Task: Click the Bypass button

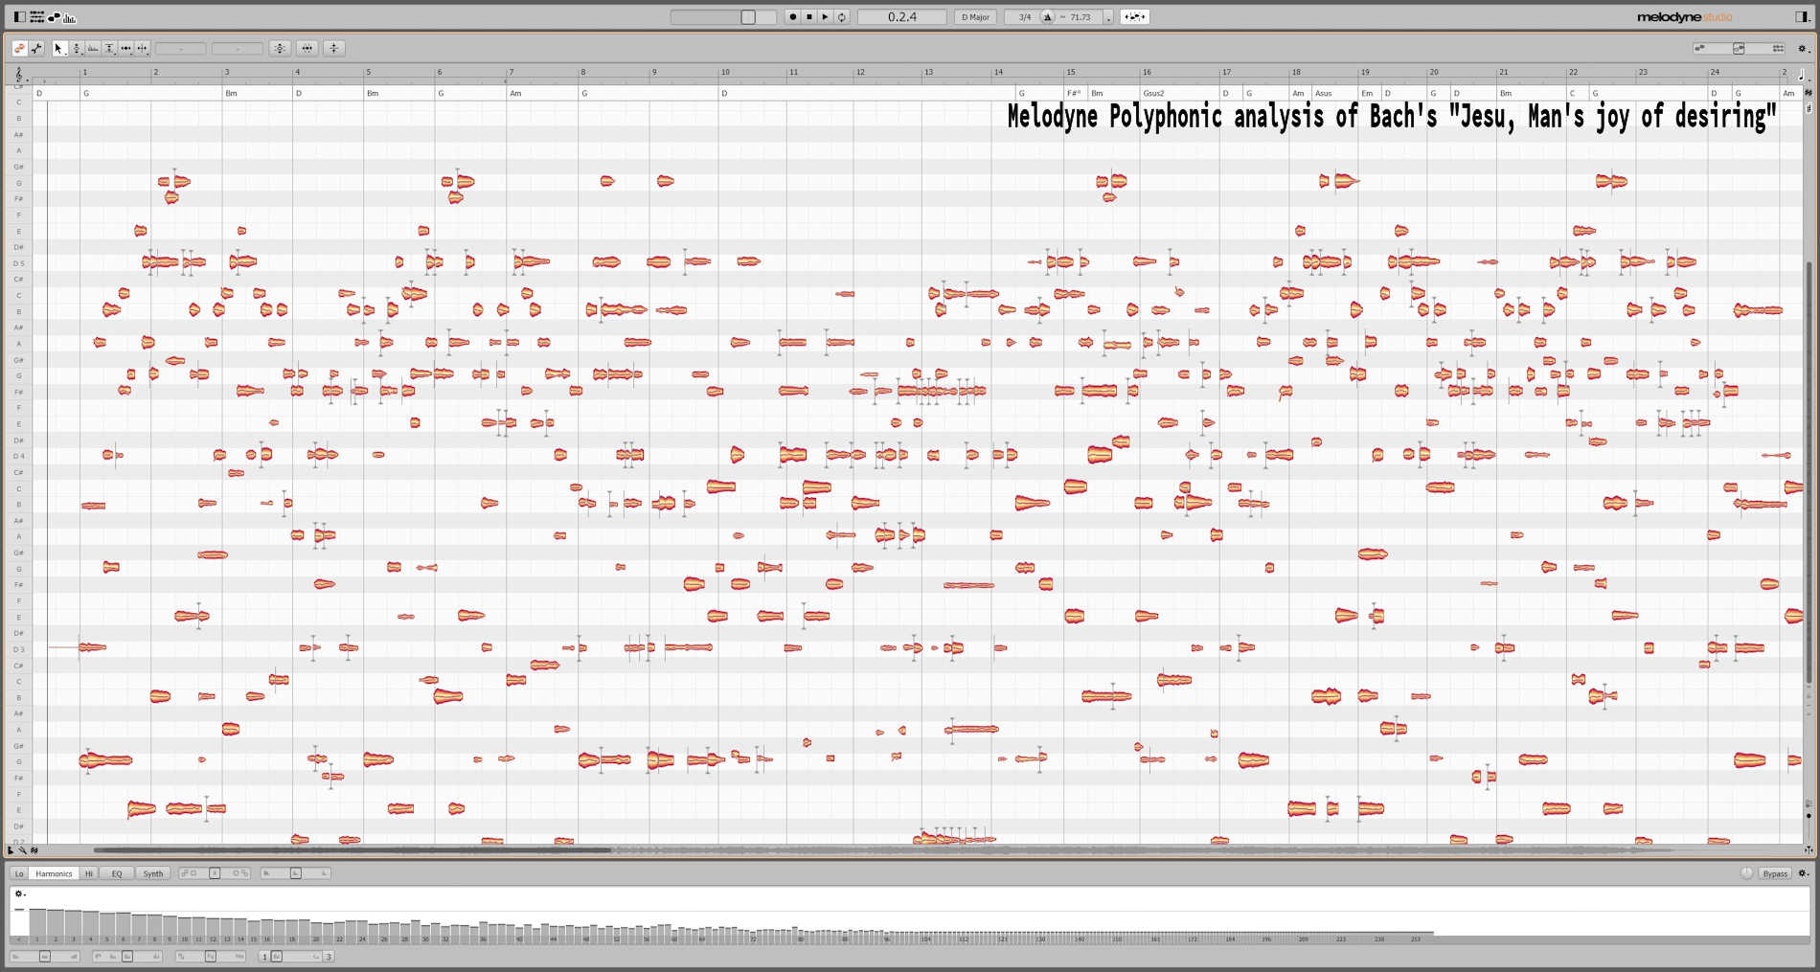Action: [x=1775, y=873]
